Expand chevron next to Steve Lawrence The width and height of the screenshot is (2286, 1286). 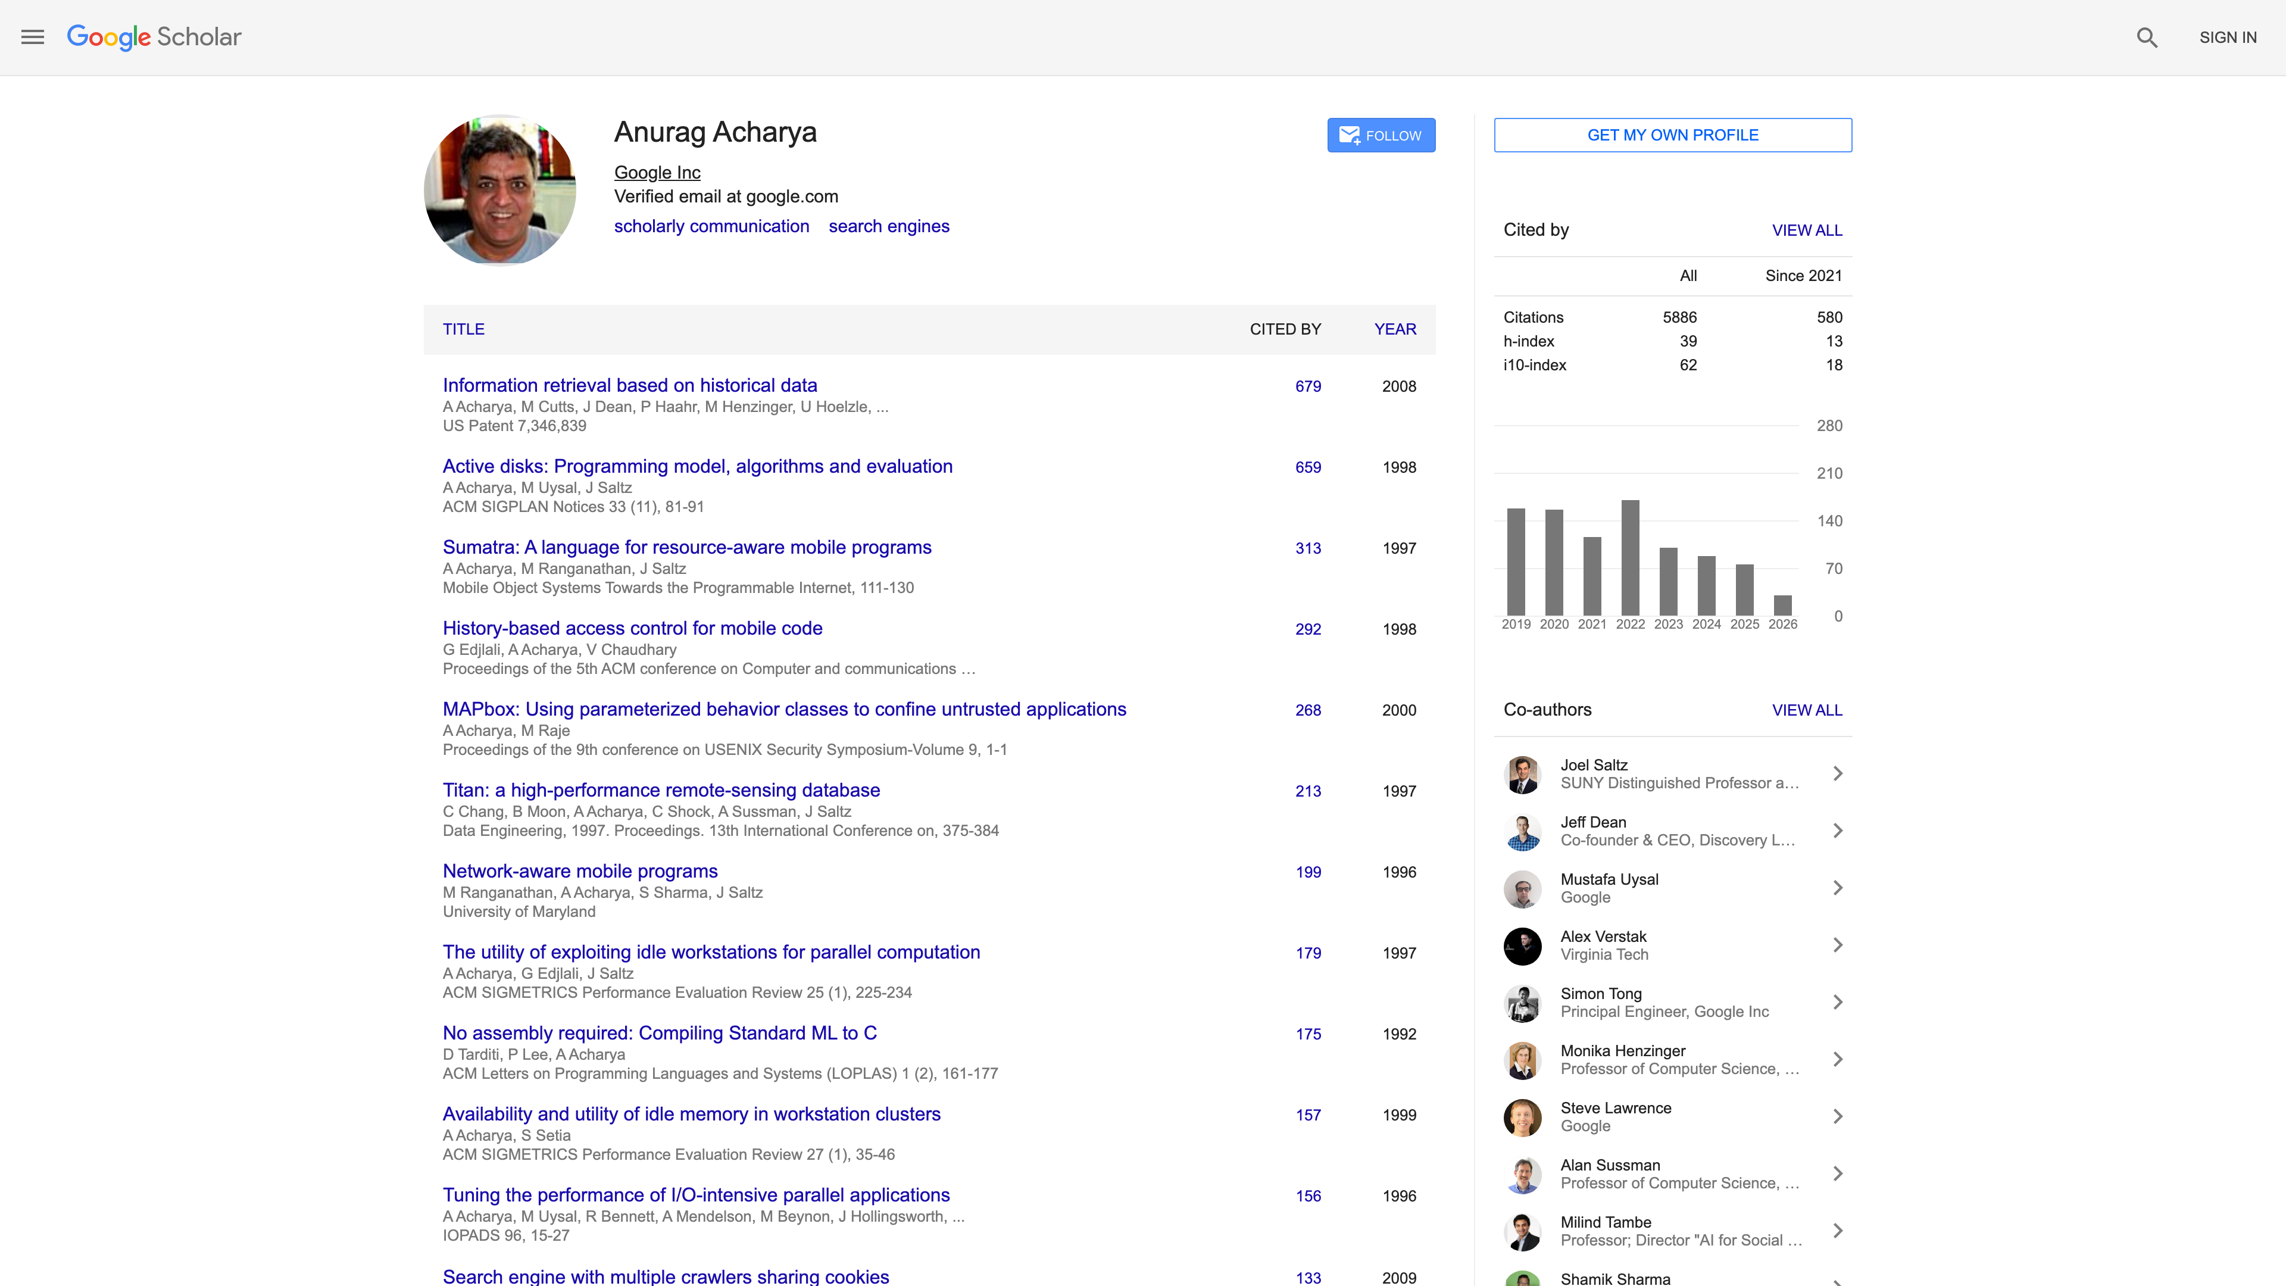(x=1838, y=1116)
